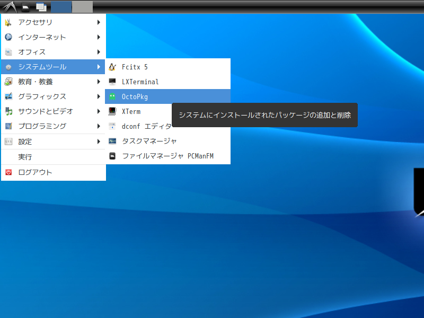Expand the アクセサリ submenu arrow
Viewport: 424px width, 318px height.
[x=99, y=22]
